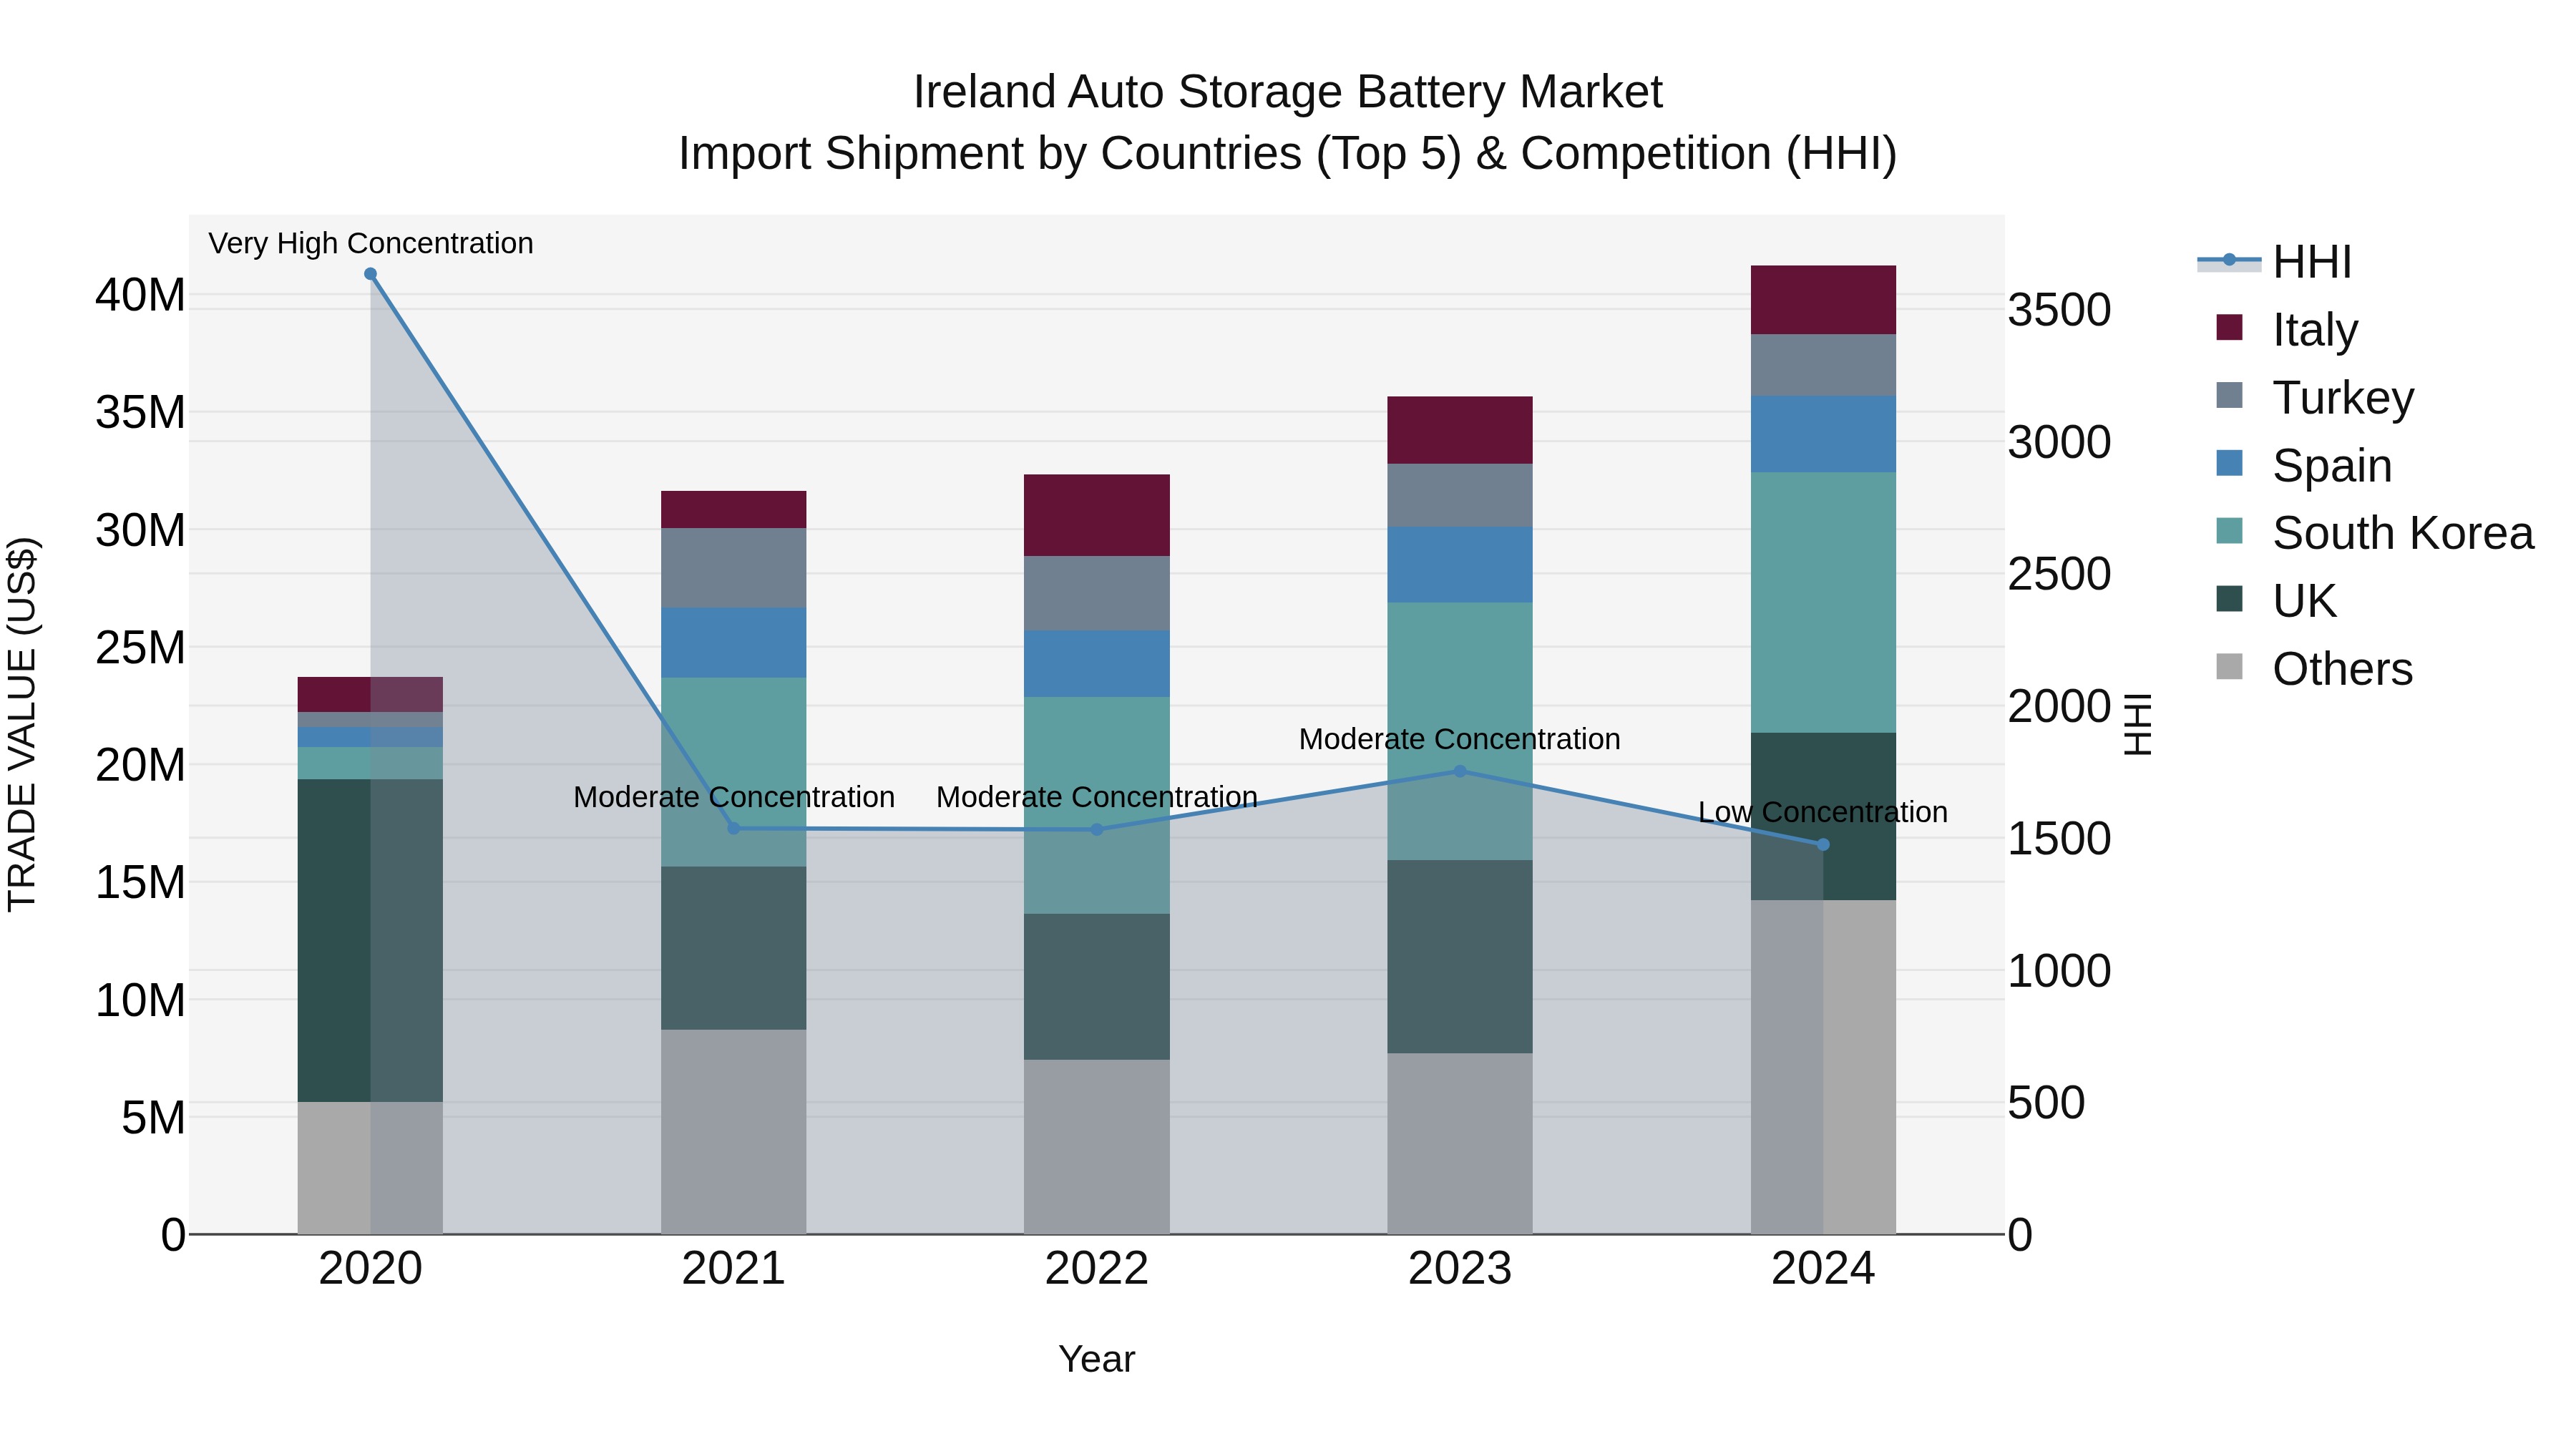Click the HHI legend entry
The image size is (2576, 1449).
[x=2273, y=262]
